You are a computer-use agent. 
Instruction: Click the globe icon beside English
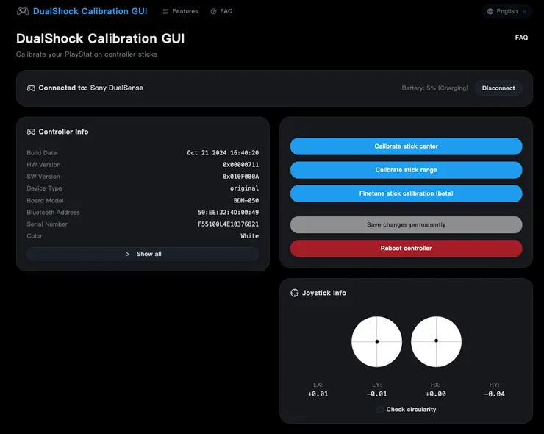tap(490, 12)
